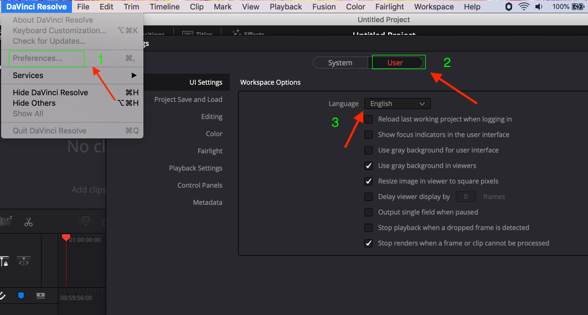The width and height of the screenshot is (588, 315).
Task: Uncheck Use gray background in viewers
Action: click(x=369, y=166)
